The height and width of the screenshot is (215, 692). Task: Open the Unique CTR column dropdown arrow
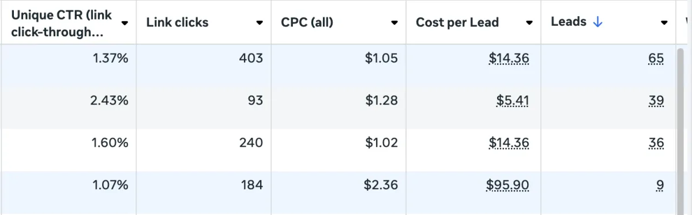125,23
